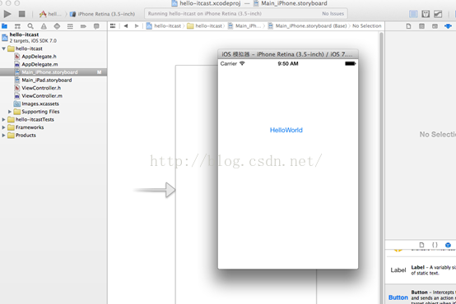Expand the Products group
Viewport: 456px width, 304px height.
[x=3, y=135]
